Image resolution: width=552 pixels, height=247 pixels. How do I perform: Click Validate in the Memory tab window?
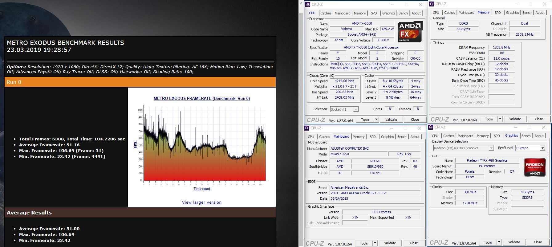pos(515,119)
